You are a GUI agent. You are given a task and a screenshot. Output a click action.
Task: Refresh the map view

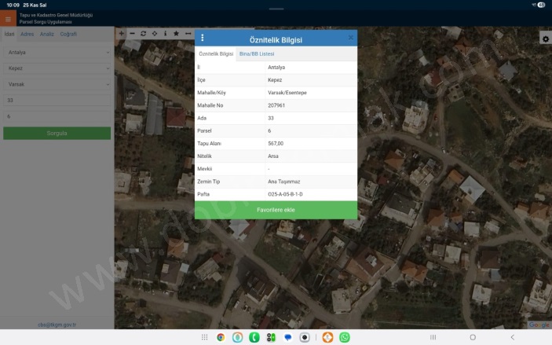pyautogui.click(x=143, y=34)
